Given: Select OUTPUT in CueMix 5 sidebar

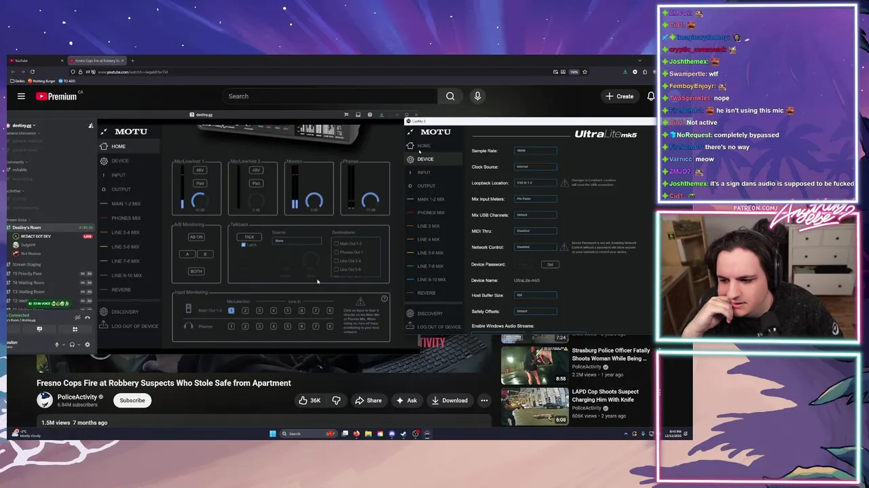Looking at the screenshot, I should coord(426,186).
